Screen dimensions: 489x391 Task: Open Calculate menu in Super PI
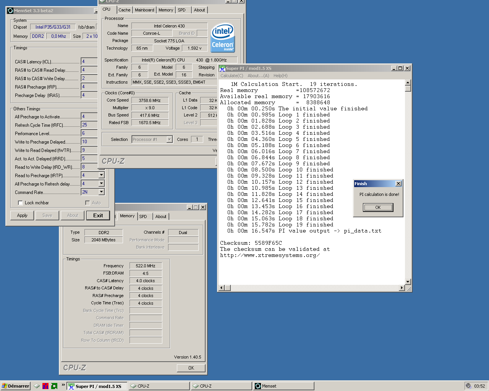click(232, 76)
